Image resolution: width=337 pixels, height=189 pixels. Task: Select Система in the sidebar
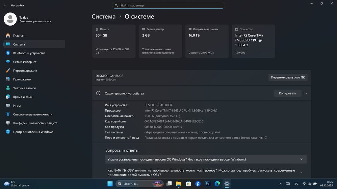coord(34,44)
